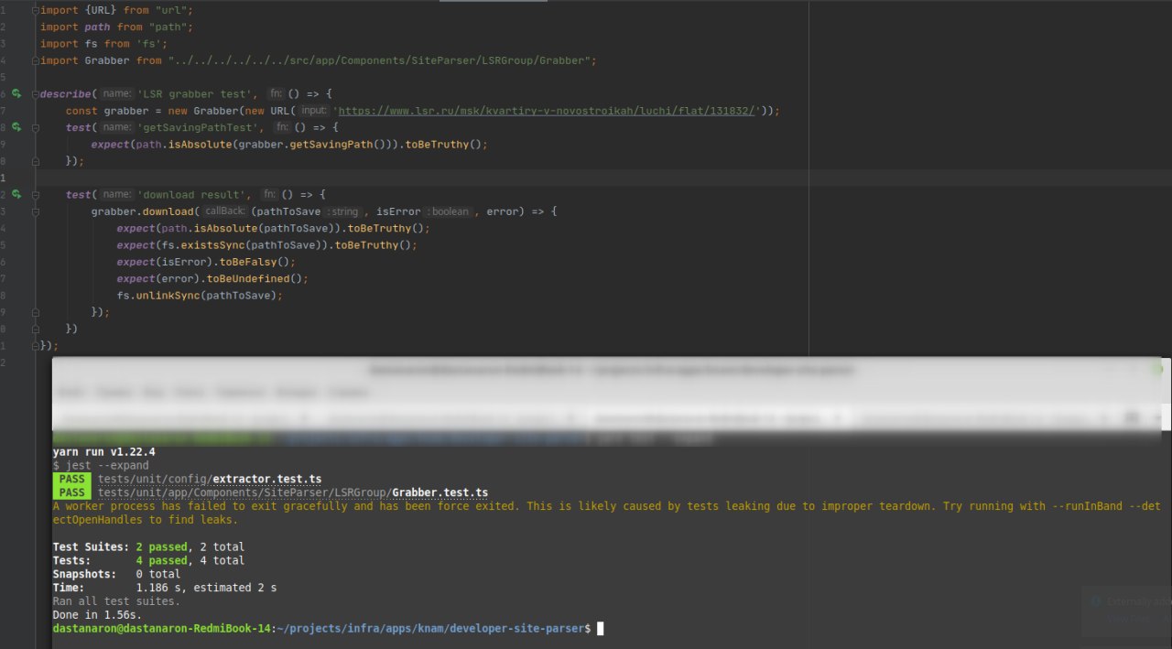
Task: Click fs.existsSync(pathToSave) expect line
Action: pos(266,245)
